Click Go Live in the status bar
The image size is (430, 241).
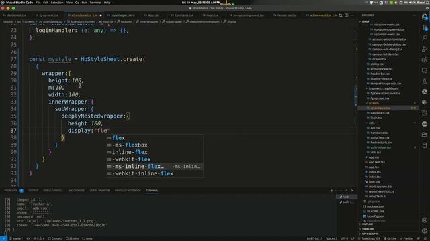(x=390, y=238)
